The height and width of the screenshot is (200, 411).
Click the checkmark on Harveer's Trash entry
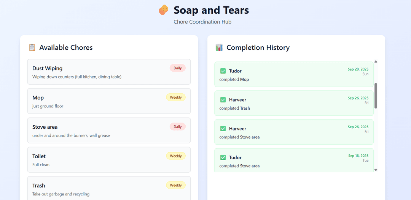point(223,100)
